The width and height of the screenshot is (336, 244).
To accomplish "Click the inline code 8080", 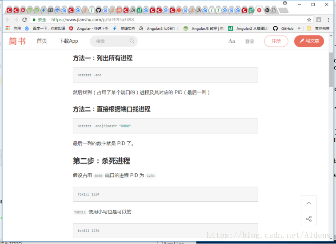I will [98, 176].
